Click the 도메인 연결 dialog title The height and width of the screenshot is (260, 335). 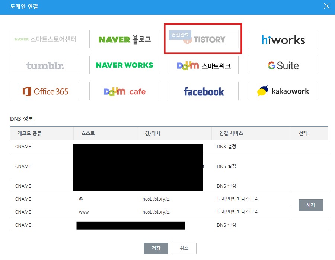(x=24, y=6)
